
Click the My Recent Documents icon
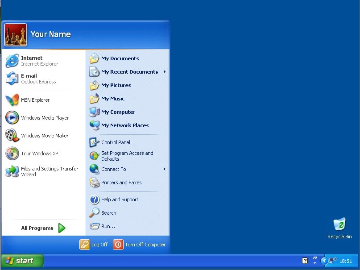pos(95,72)
